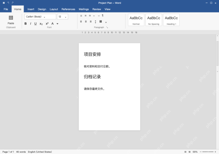Switch to the Insert tab

click(x=31, y=9)
